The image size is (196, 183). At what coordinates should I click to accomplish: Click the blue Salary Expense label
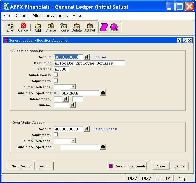[x=105, y=129]
